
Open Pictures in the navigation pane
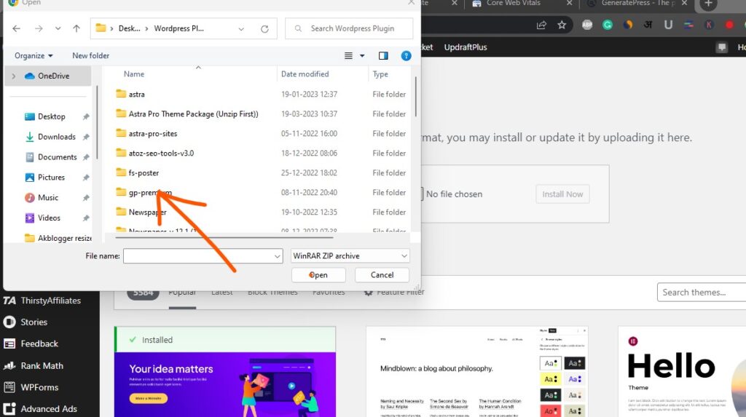(x=51, y=178)
